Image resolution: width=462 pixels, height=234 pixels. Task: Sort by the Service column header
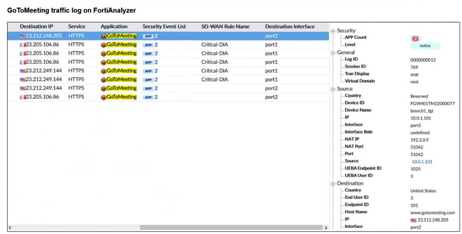77,27
